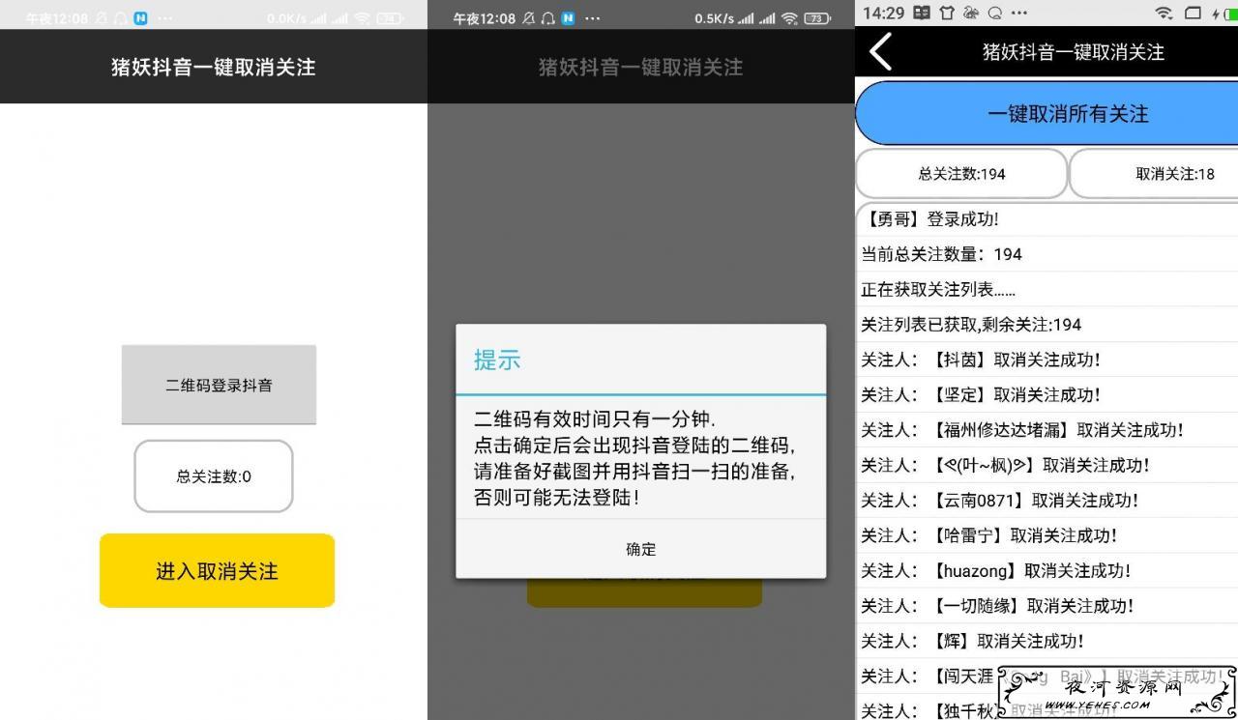Image resolution: width=1238 pixels, height=720 pixels.
Task: Click the 取消关注:18 box
Action: point(1154,174)
